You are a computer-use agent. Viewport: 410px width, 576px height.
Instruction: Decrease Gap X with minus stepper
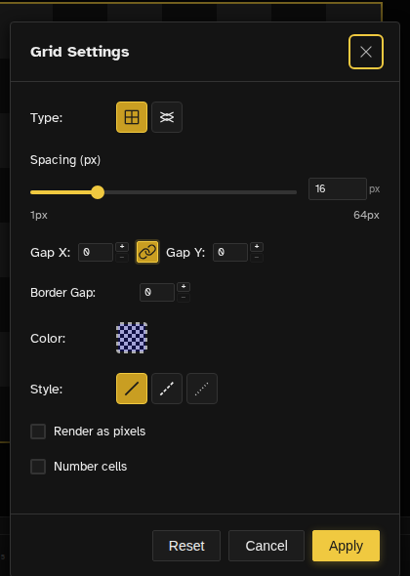(x=122, y=258)
